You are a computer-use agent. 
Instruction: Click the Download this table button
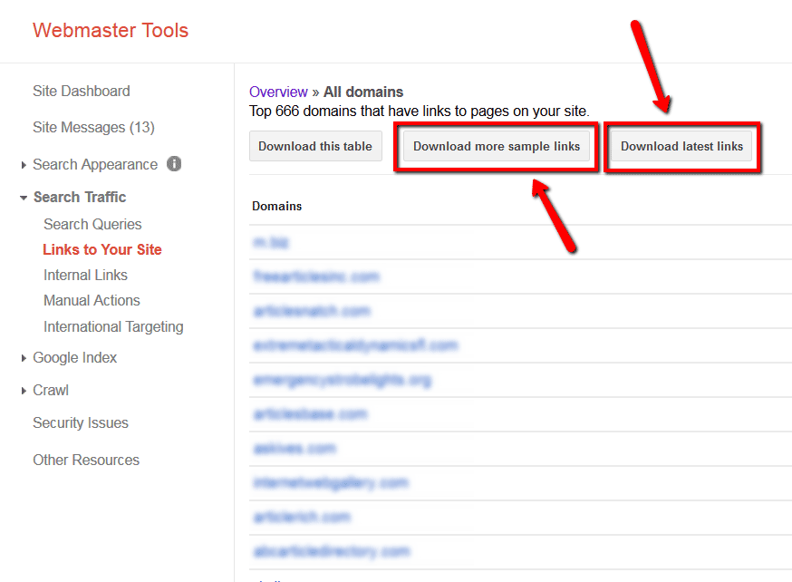coord(315,146)
